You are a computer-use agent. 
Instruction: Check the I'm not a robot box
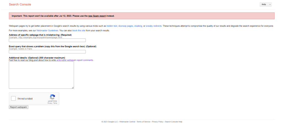(x=13, y=98)
